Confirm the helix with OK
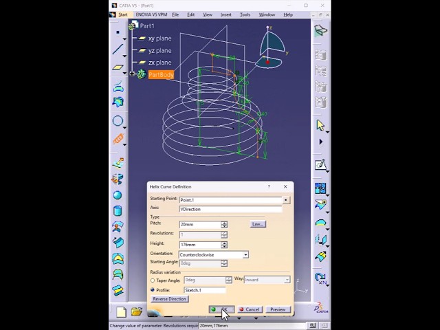 [x=221, y=309]
